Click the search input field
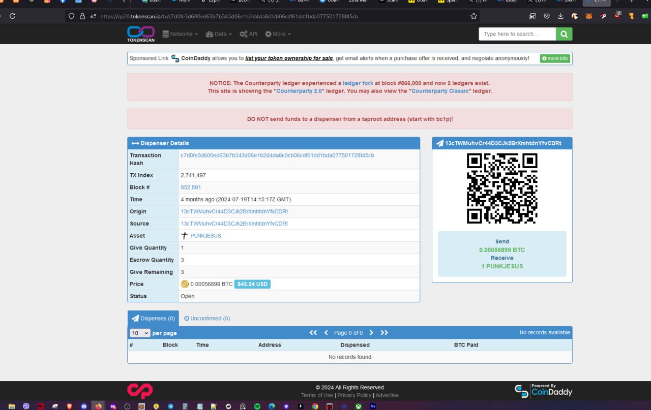The image size is (651, 410). point(517,34)
